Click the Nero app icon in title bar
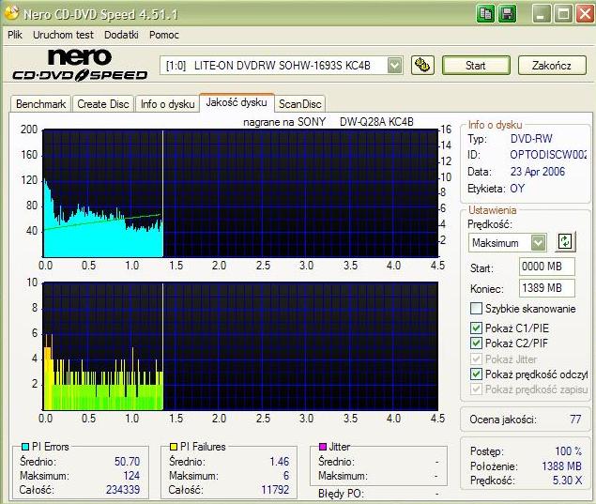The image size is (596, 504). tap(11, 13)
